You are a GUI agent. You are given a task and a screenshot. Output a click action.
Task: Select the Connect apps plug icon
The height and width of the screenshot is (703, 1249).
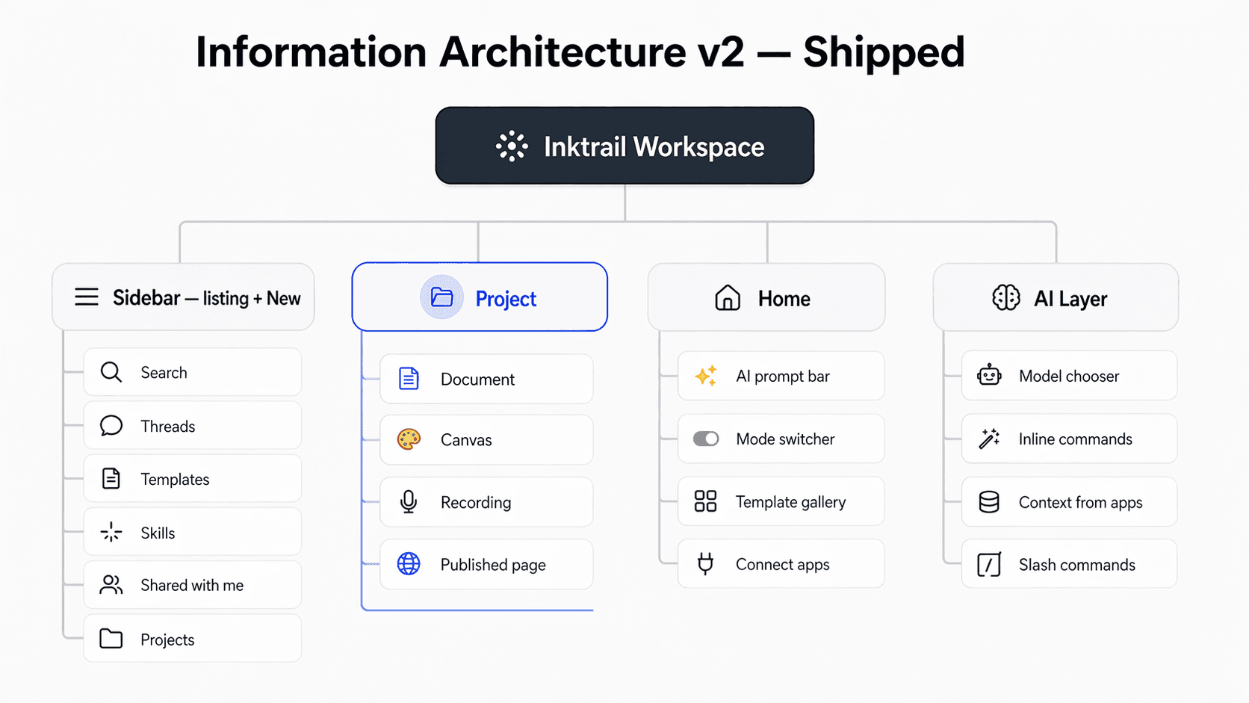click(x=704, y=564)
